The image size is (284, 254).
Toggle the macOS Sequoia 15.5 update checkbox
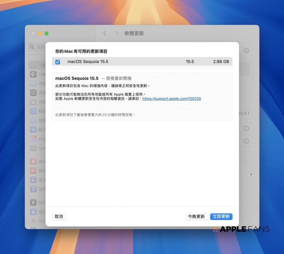[58, 62]
